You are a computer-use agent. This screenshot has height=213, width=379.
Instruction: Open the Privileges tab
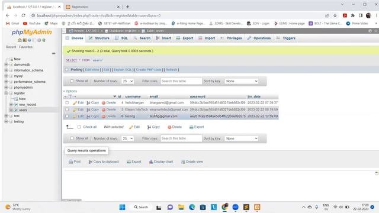point(231,38)
